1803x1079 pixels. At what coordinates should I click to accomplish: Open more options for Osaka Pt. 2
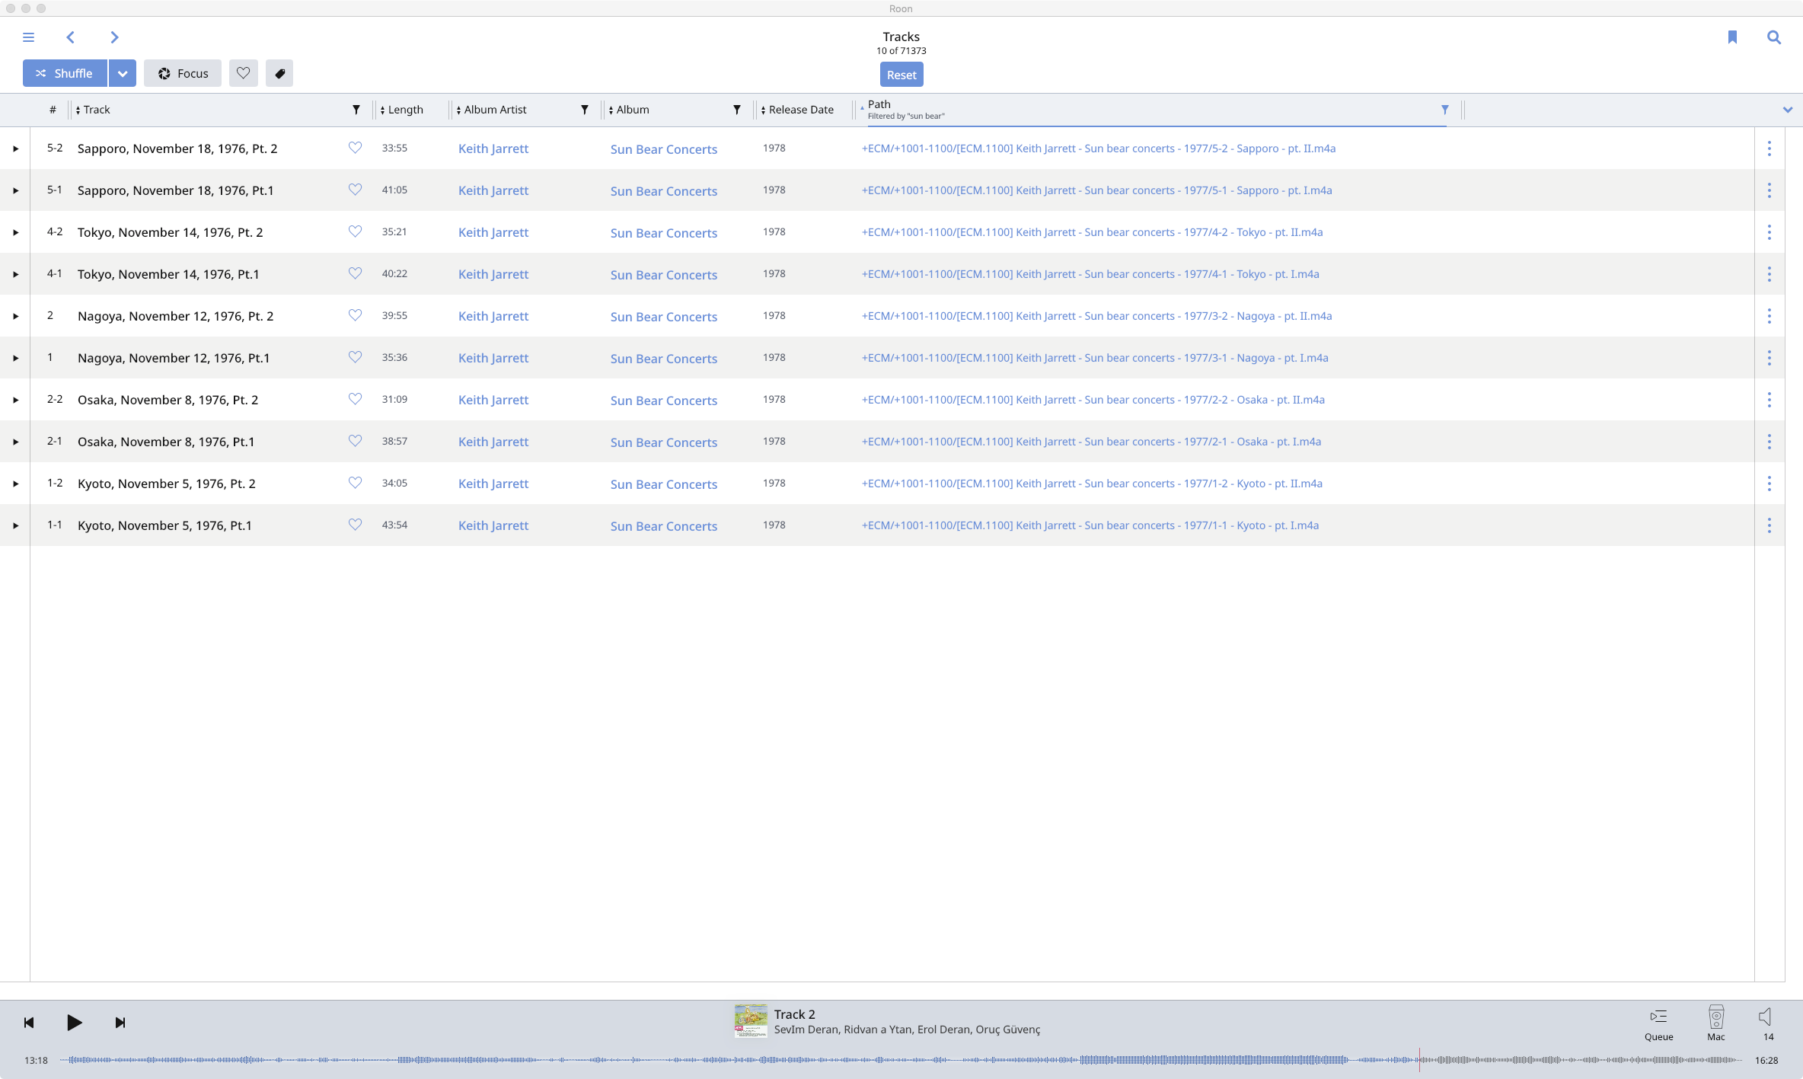point(1769,400)
